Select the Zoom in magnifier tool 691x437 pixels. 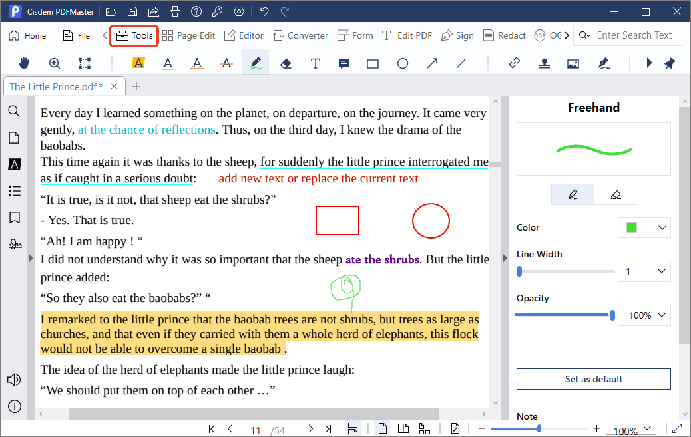(x=54, y=63)
